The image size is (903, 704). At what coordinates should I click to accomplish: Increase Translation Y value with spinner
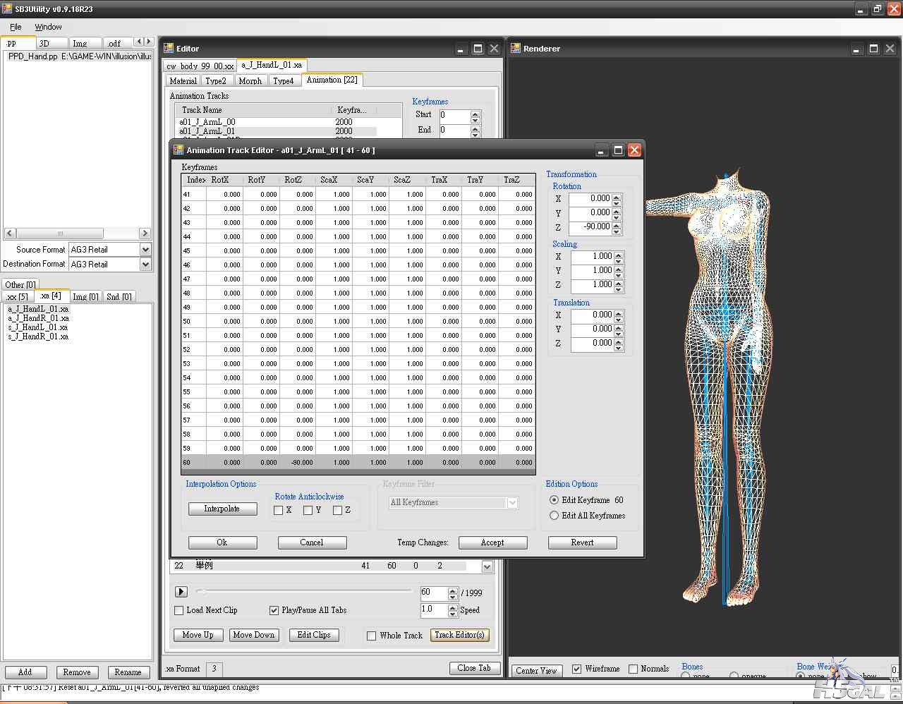(x=618, y=327)
